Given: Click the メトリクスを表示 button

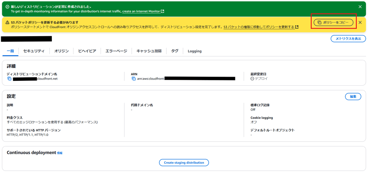Looking at the screenshot, I should pyautogui.click(x=348, y=39).
